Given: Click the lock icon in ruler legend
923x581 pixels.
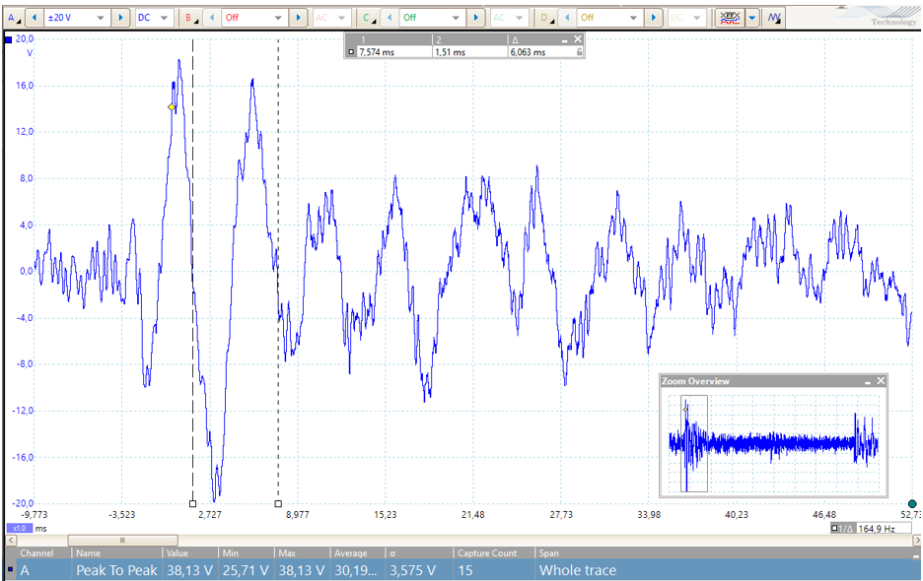Looking at the screenshot, I should [579, 52].
